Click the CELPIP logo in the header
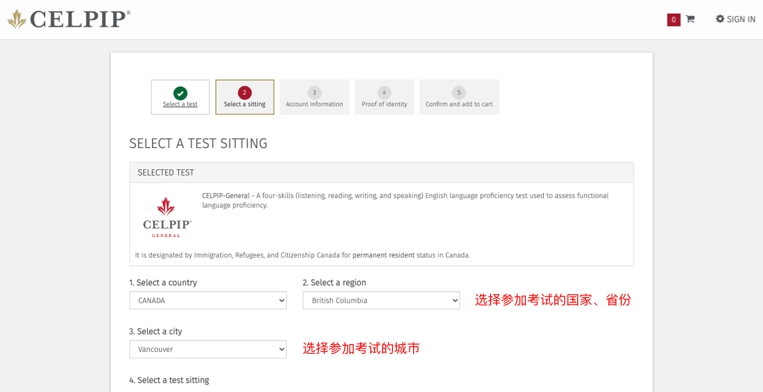Viewport: 763px width, 392px height. click(x=69, y=20)
